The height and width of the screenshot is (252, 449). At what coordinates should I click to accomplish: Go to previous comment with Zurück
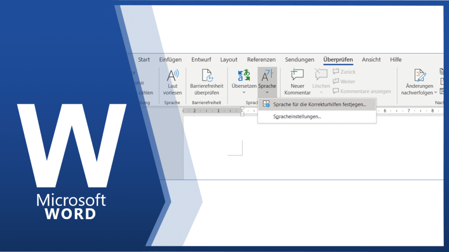(344, 71)
